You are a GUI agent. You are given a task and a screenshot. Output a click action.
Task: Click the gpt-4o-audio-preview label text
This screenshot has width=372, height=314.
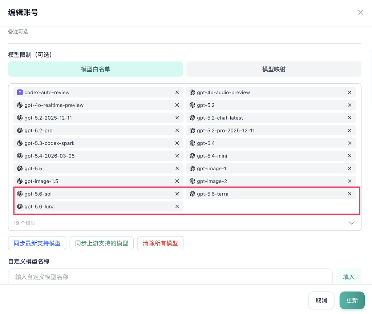pyautogui.click(x=223, y=92)
